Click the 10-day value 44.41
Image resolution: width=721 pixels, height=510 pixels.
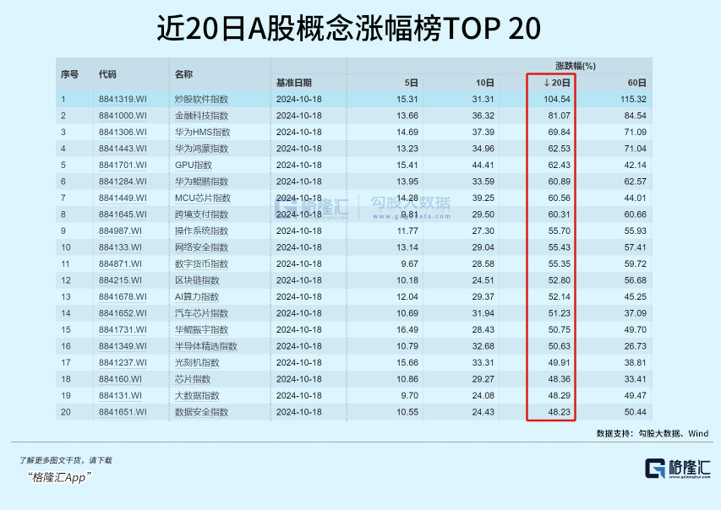tap(483, 165)
